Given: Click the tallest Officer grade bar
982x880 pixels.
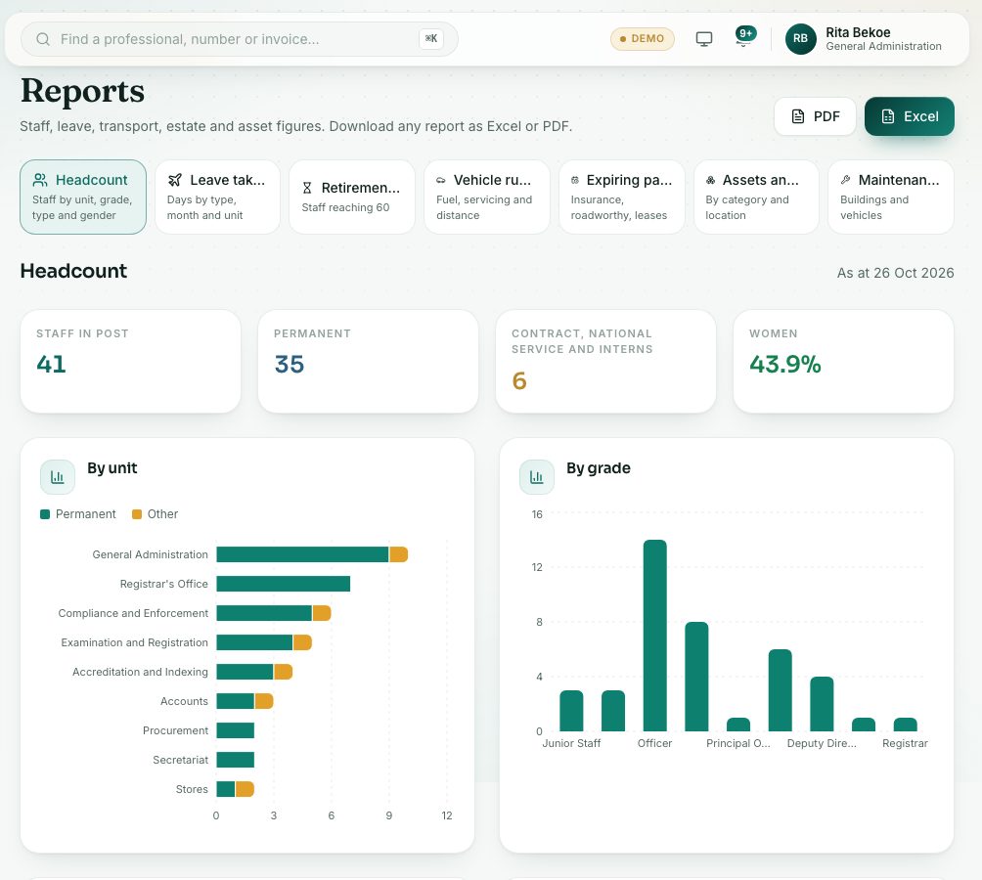Looking at the screenshot, I should pyautogui.click(x=655, y=636).
